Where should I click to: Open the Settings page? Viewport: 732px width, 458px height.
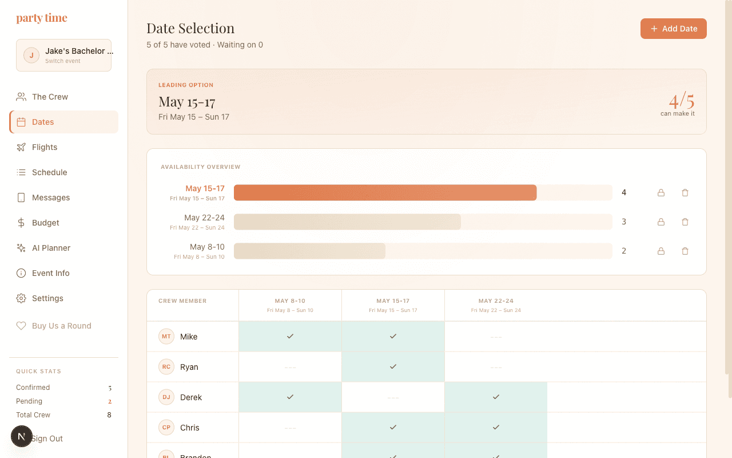47,298
